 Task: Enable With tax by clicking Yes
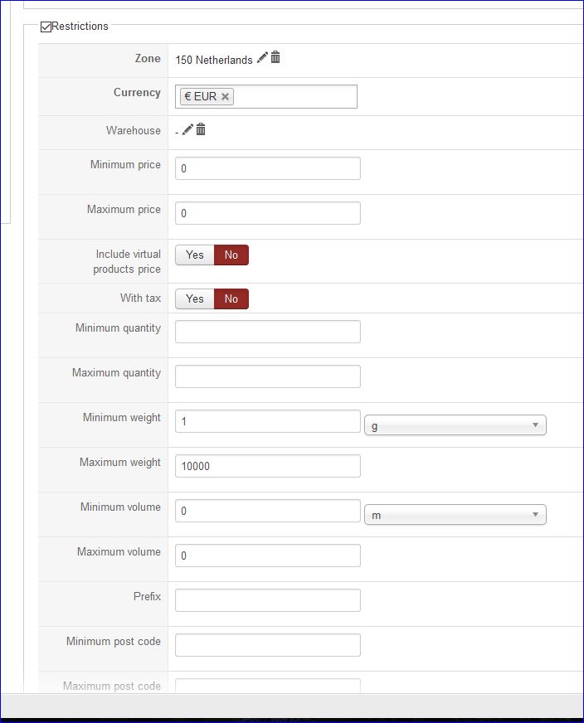click(x=195, y=299)
